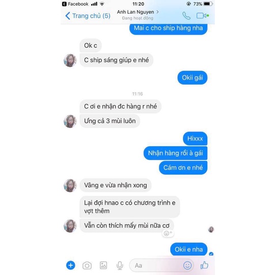Tap the 11:16 timestamp label
Image resolution: width=275 pixels, height=275 pixels.
(x=137, y=94)
